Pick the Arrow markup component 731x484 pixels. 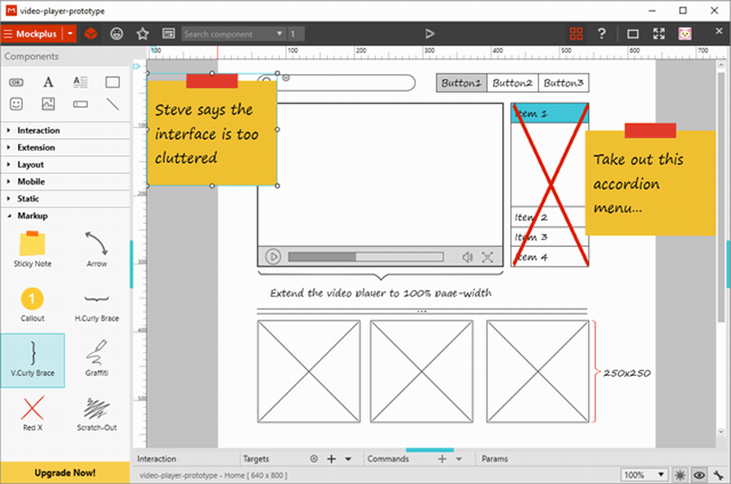click(97, 246)
